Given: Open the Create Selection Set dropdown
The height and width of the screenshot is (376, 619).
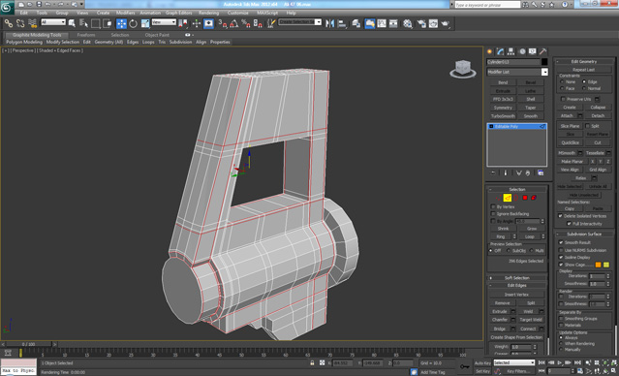Looking at the screenshot, I should (x=300, y=22).
